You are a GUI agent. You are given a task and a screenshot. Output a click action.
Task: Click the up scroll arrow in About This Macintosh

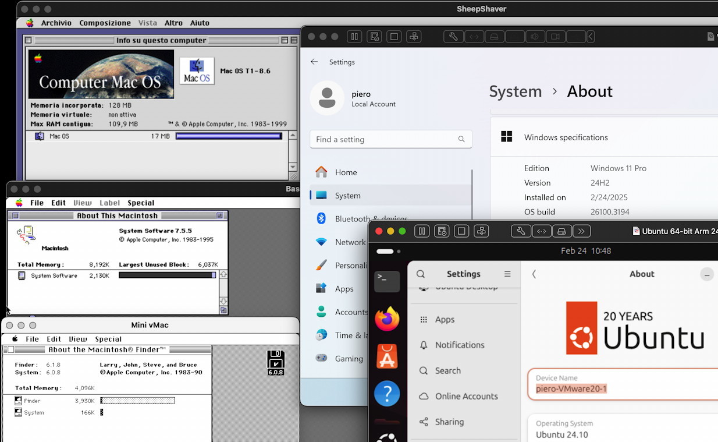[223, 274]
